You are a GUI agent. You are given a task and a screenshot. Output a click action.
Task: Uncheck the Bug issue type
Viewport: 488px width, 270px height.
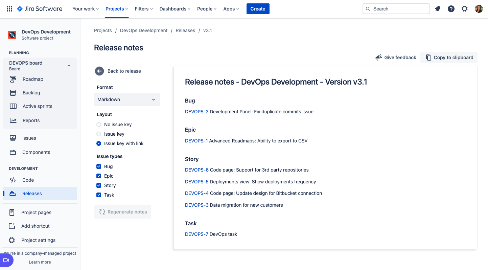(x=99, y=166)
